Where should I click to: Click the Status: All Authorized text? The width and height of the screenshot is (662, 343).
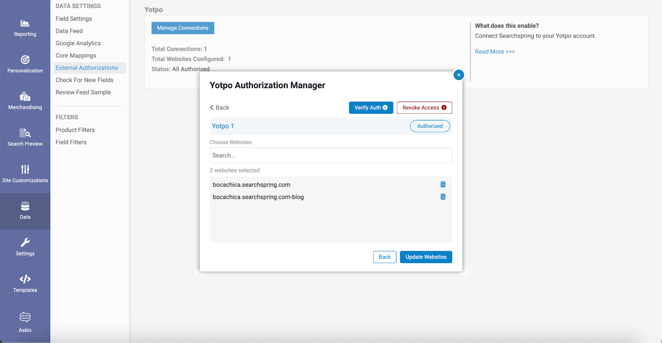tap(180, 69)
